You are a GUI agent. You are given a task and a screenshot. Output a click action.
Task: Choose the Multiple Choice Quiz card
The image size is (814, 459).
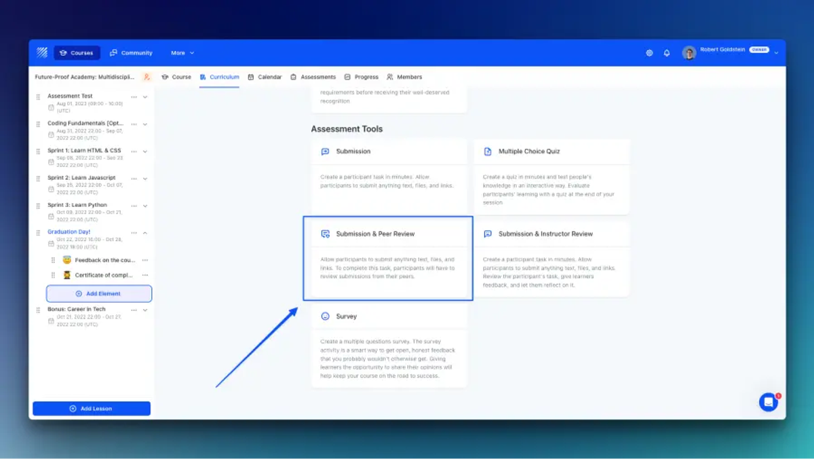coord(552,177)
